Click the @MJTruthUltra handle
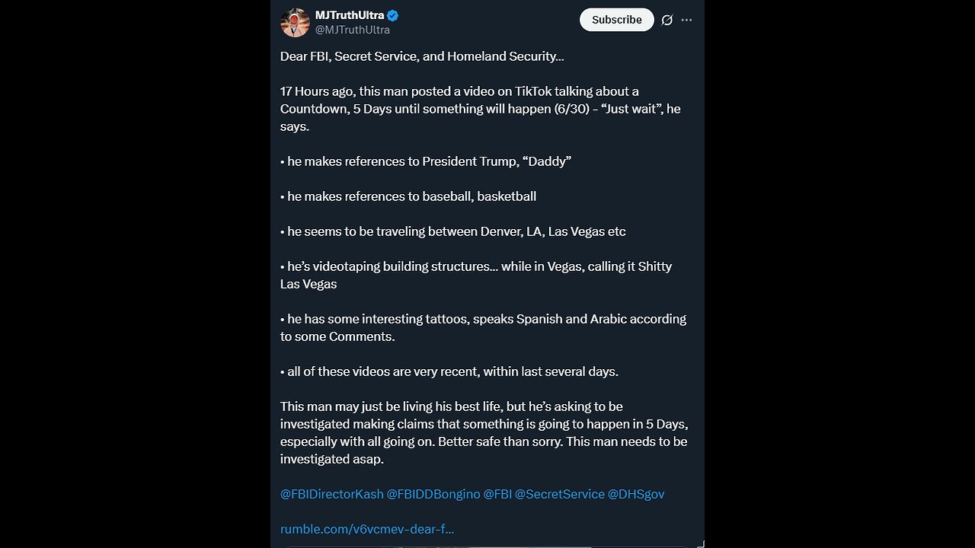 point(353,30)
